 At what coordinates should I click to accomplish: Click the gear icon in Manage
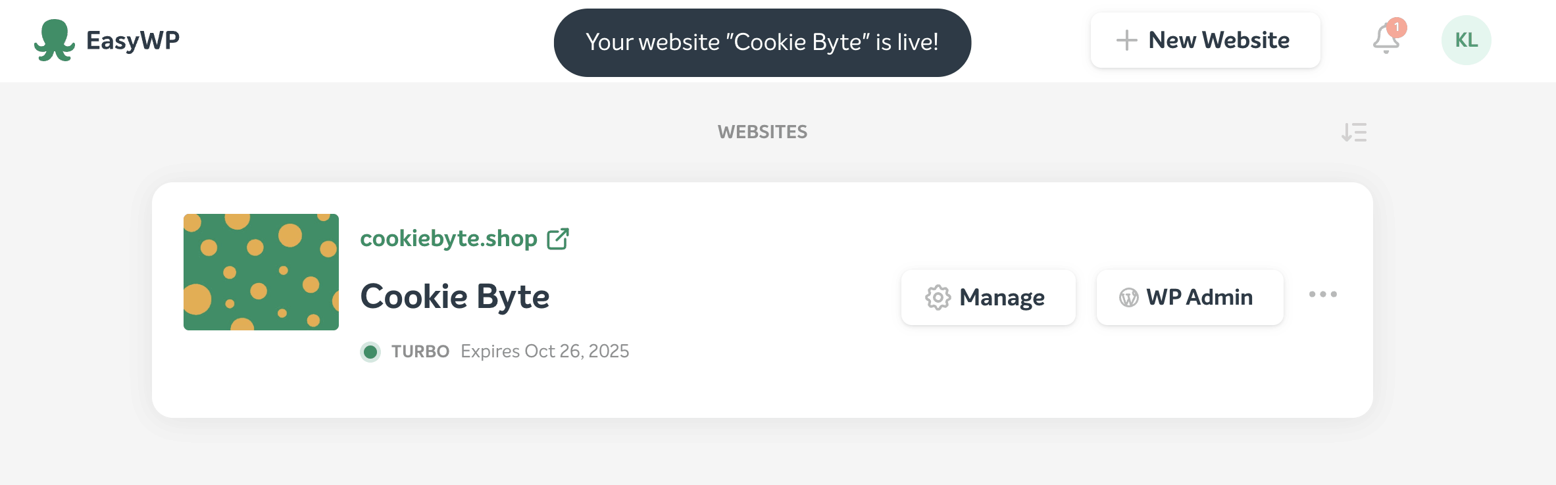tap(938, 297)
